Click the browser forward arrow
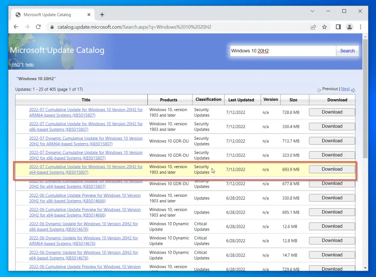The image size is (376, 277). tap(27, 27)
